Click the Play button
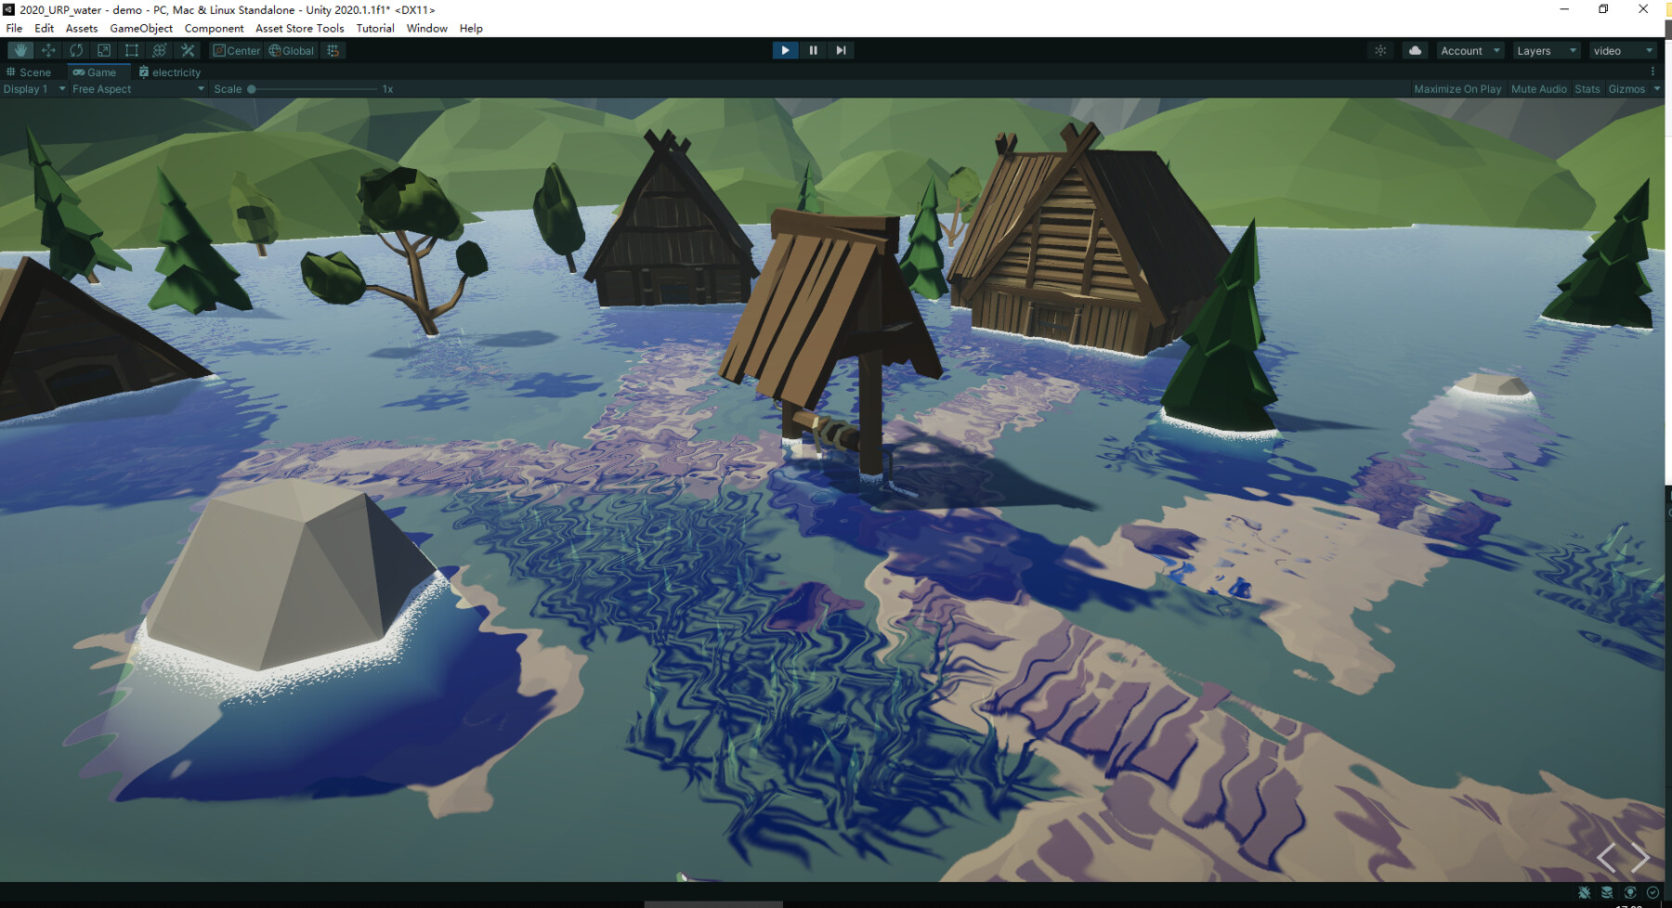The height and width of the screenshot is (908, 1672). coord(785,50)
